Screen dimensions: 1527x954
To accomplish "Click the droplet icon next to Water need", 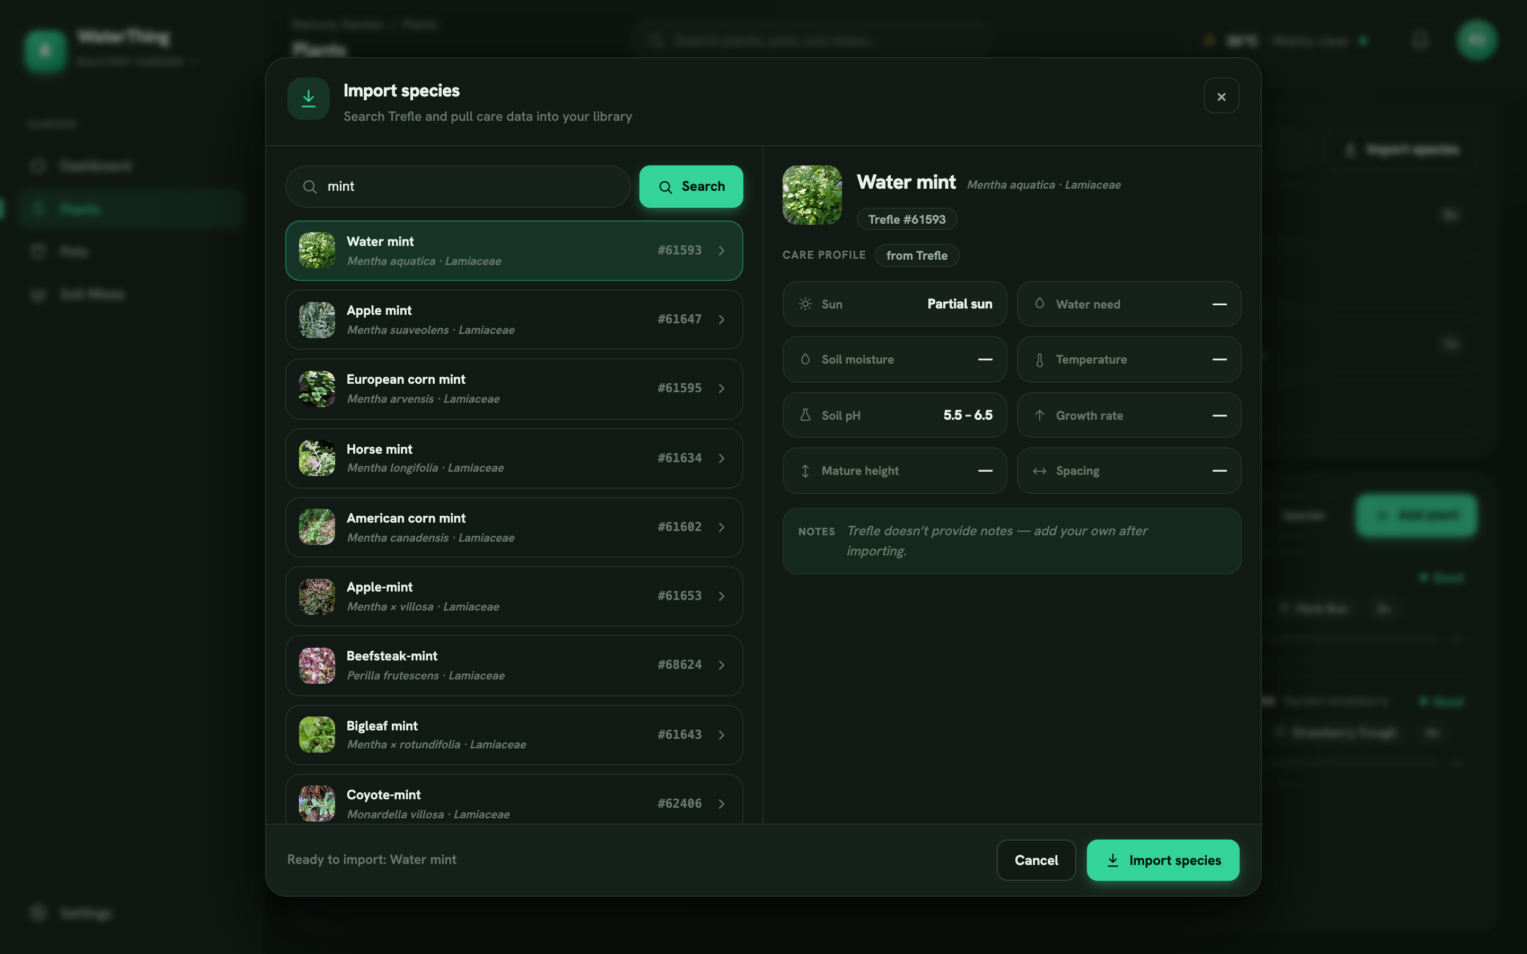I will coord(1039,304).
